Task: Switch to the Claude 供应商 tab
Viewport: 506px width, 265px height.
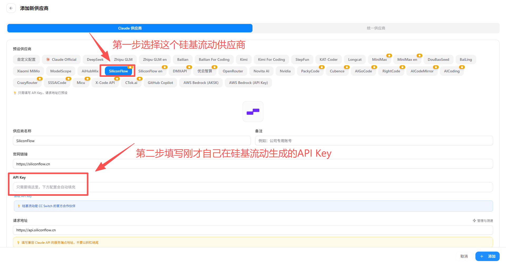Action: point(130,28)
